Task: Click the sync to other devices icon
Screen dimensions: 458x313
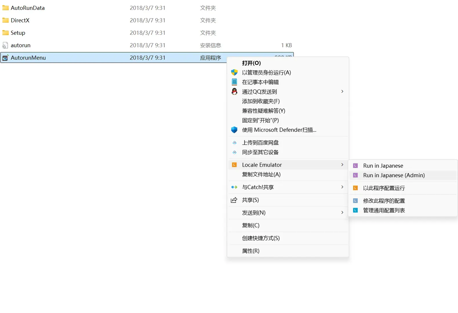Action: click(235, 152)
